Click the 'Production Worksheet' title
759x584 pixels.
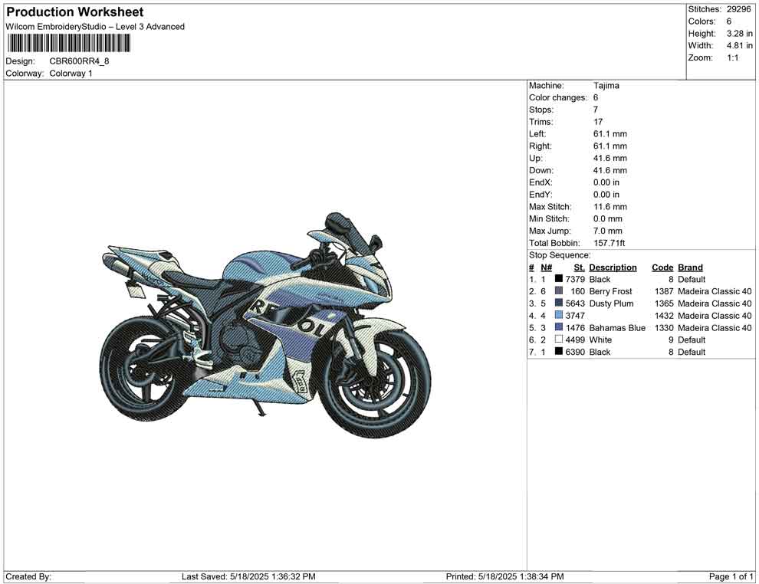(75, 12)
